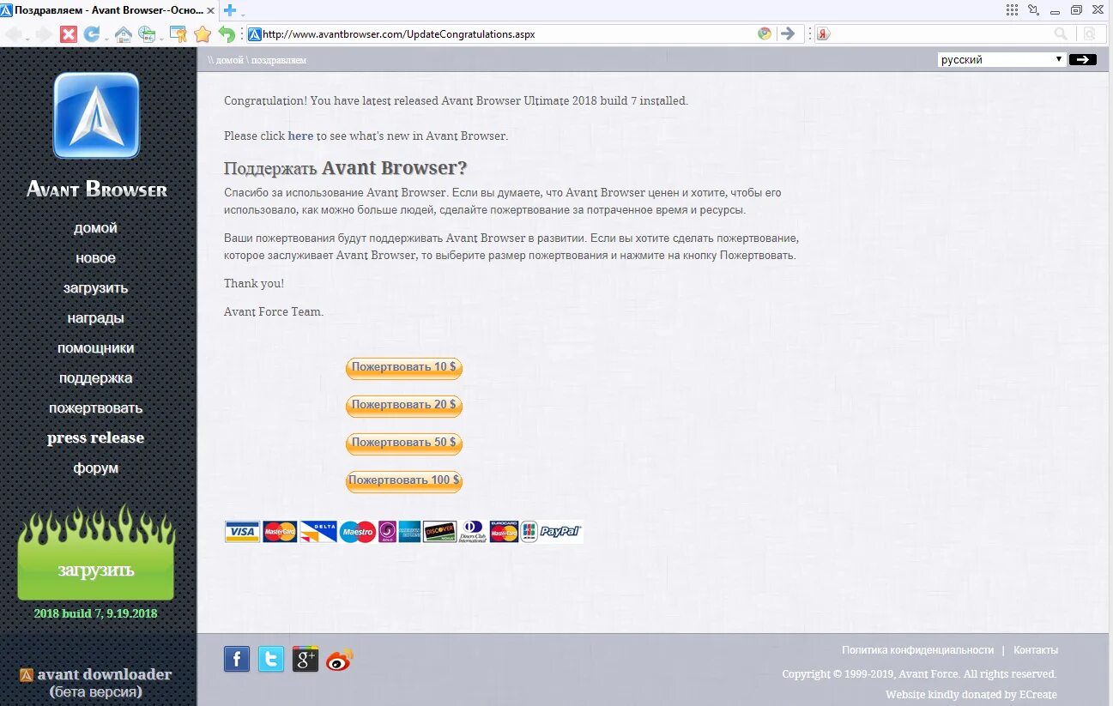The height and width of the screenshot is (706, 1113).
Task: Click the AVANT BROWSER title under the logo
Action: point(96,189)
